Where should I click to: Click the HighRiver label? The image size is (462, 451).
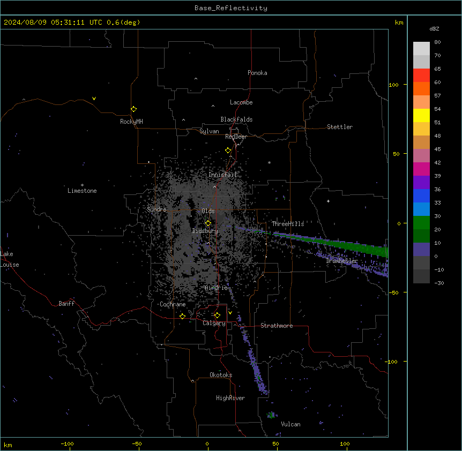[x=230, y=398]
